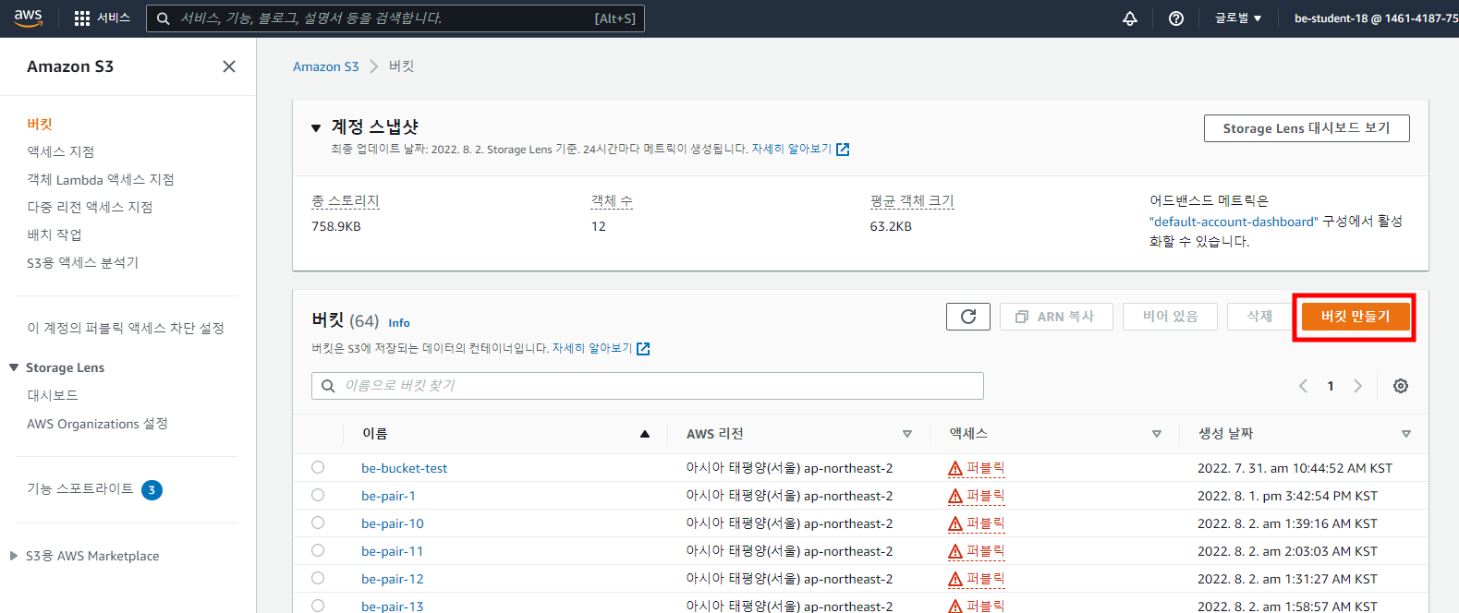Viewport: 1459px width, 613px height.
Task: Click 평균 객체 크기 metric label
Action: click(x=912, y=201)
